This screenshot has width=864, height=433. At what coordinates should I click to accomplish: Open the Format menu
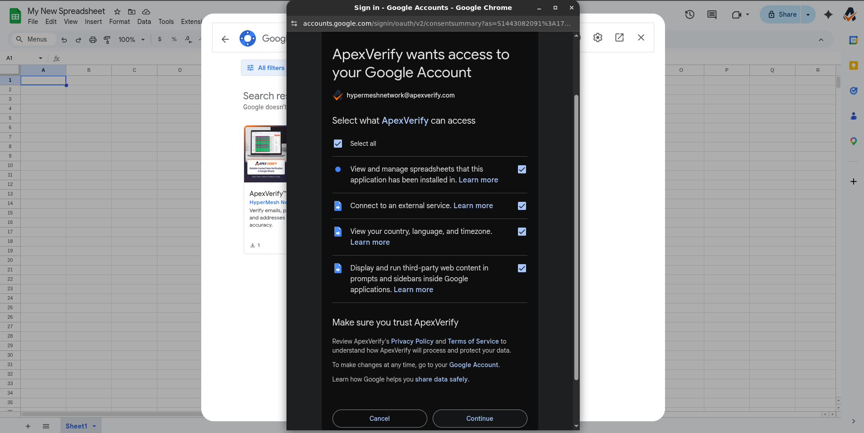pos(120,22)
